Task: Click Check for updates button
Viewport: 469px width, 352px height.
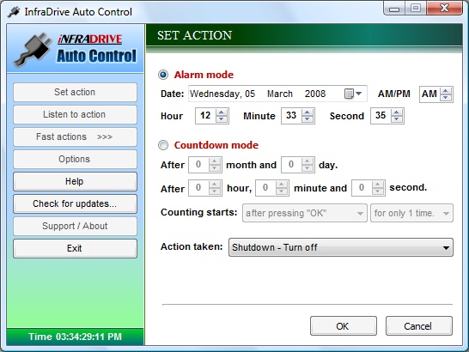Action: tap(75, 204)
